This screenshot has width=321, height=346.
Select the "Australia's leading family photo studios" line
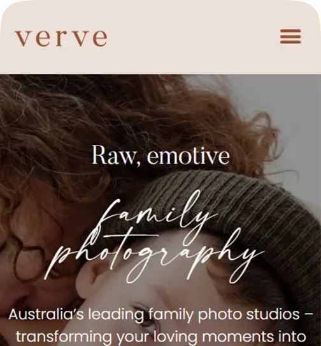tap(160, 314)
